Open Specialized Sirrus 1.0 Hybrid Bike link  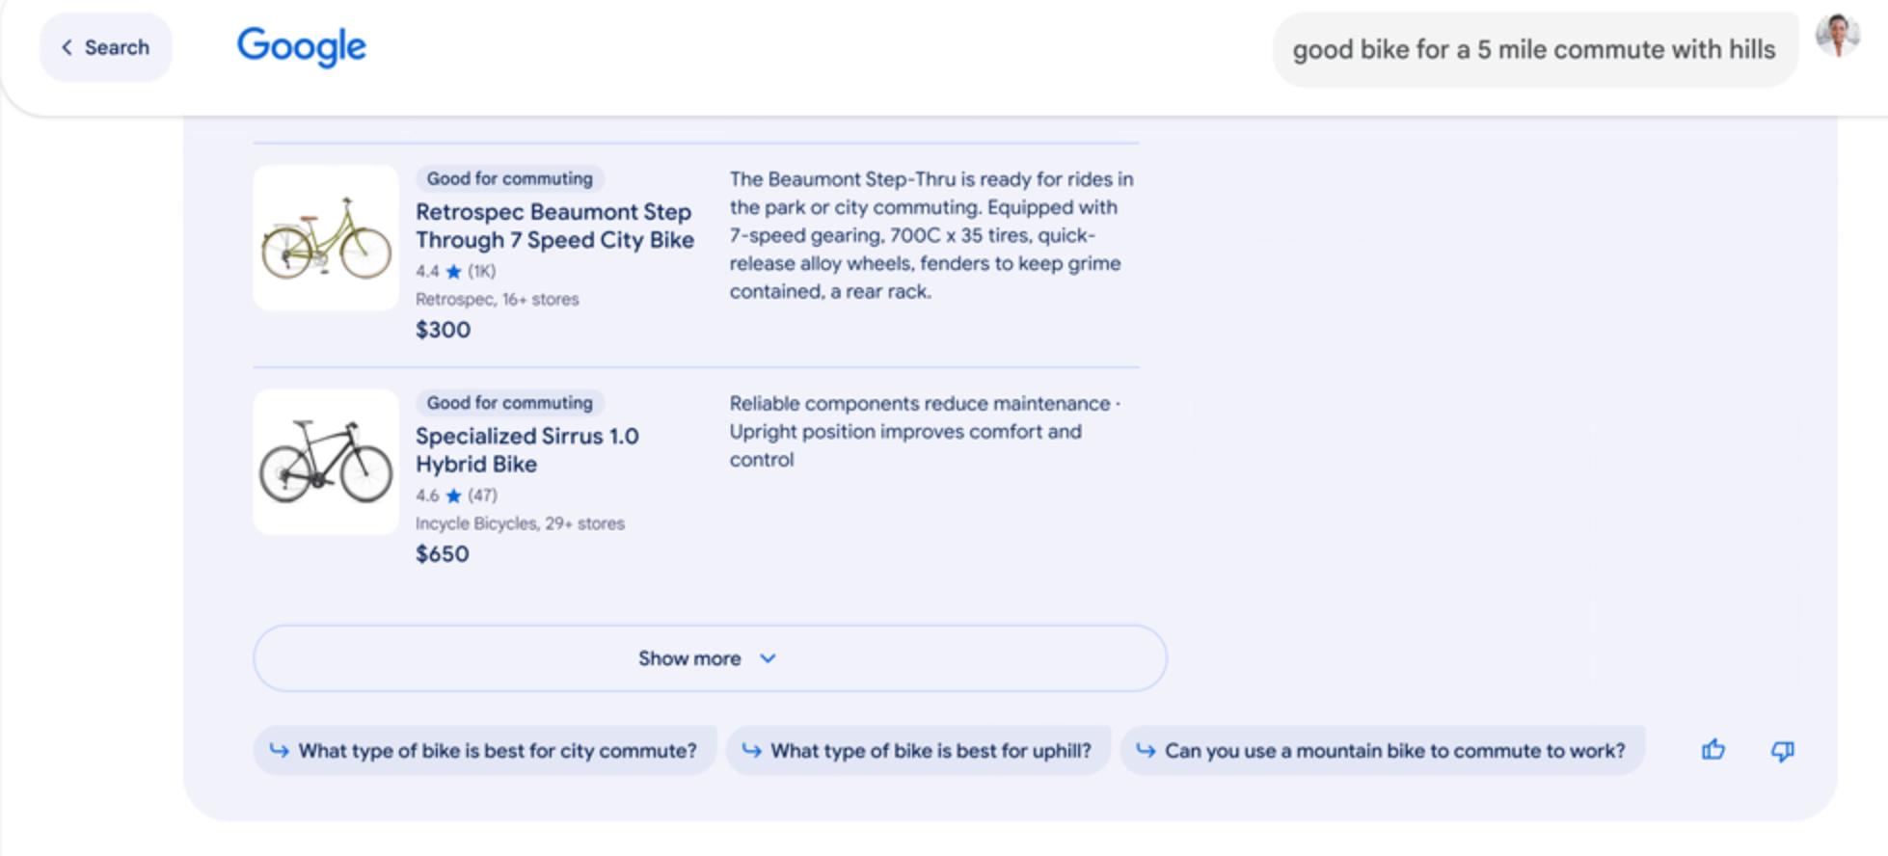[526, 450]
